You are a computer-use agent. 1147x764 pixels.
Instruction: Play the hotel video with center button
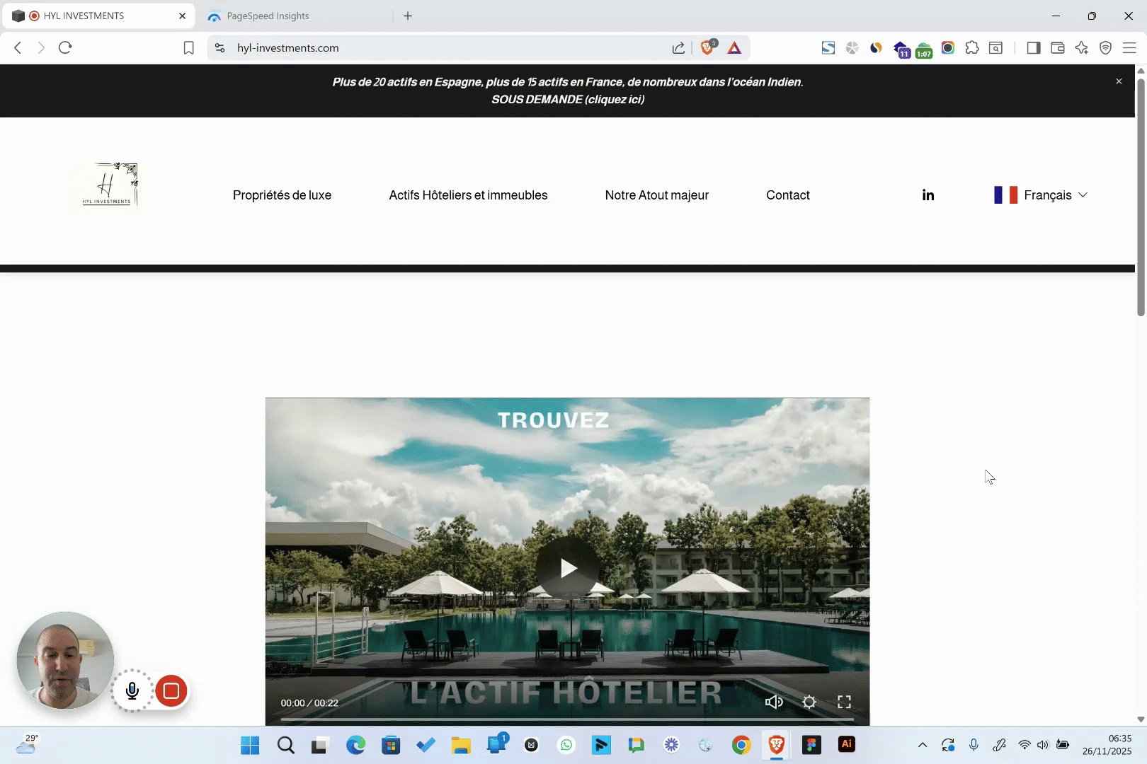[x=567, y=568]
